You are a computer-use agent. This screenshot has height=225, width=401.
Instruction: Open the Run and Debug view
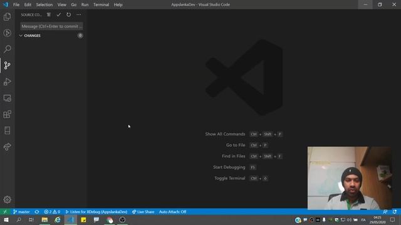(7, 82)
